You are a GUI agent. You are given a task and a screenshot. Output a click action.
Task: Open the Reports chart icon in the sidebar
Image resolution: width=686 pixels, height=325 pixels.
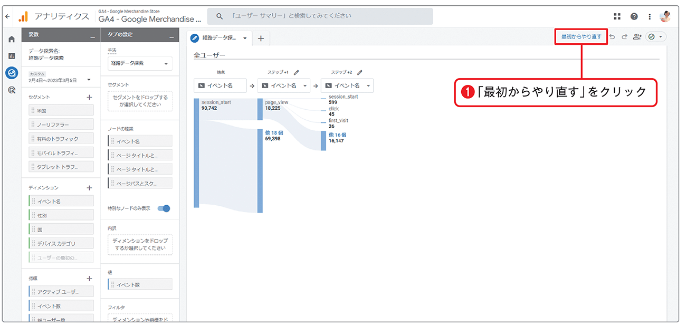click(12, 55)
